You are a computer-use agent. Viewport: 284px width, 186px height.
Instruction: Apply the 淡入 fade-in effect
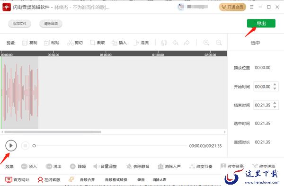click(x=29, y=166)
